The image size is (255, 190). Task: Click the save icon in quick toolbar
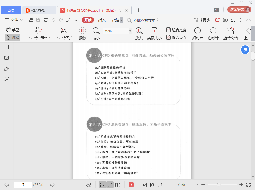click(x=38, y=20)
